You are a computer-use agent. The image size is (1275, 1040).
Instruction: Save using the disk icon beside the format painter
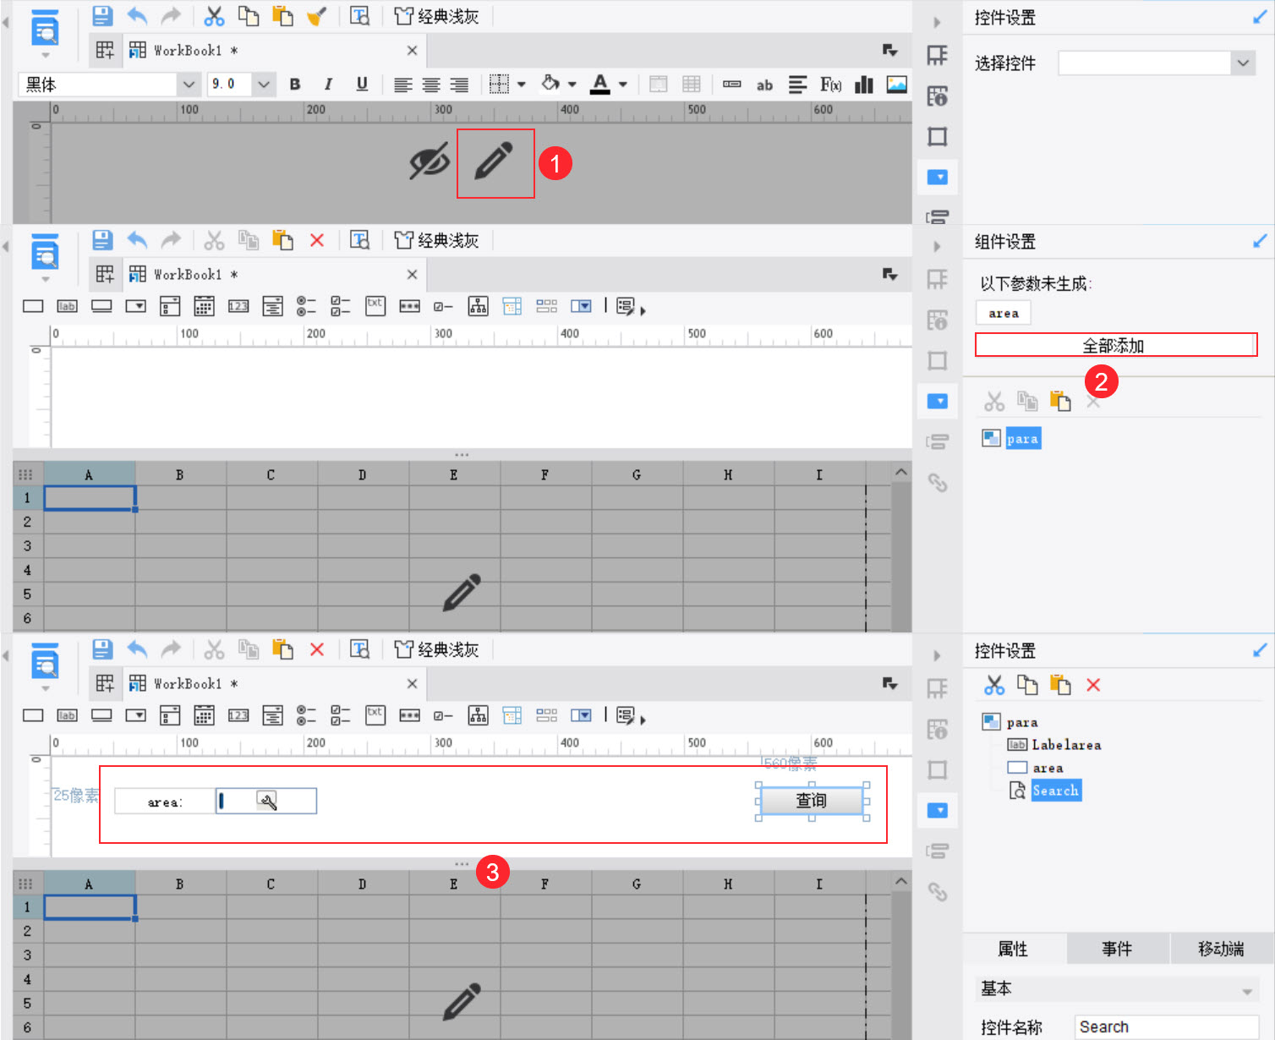(x=102, y=16)
